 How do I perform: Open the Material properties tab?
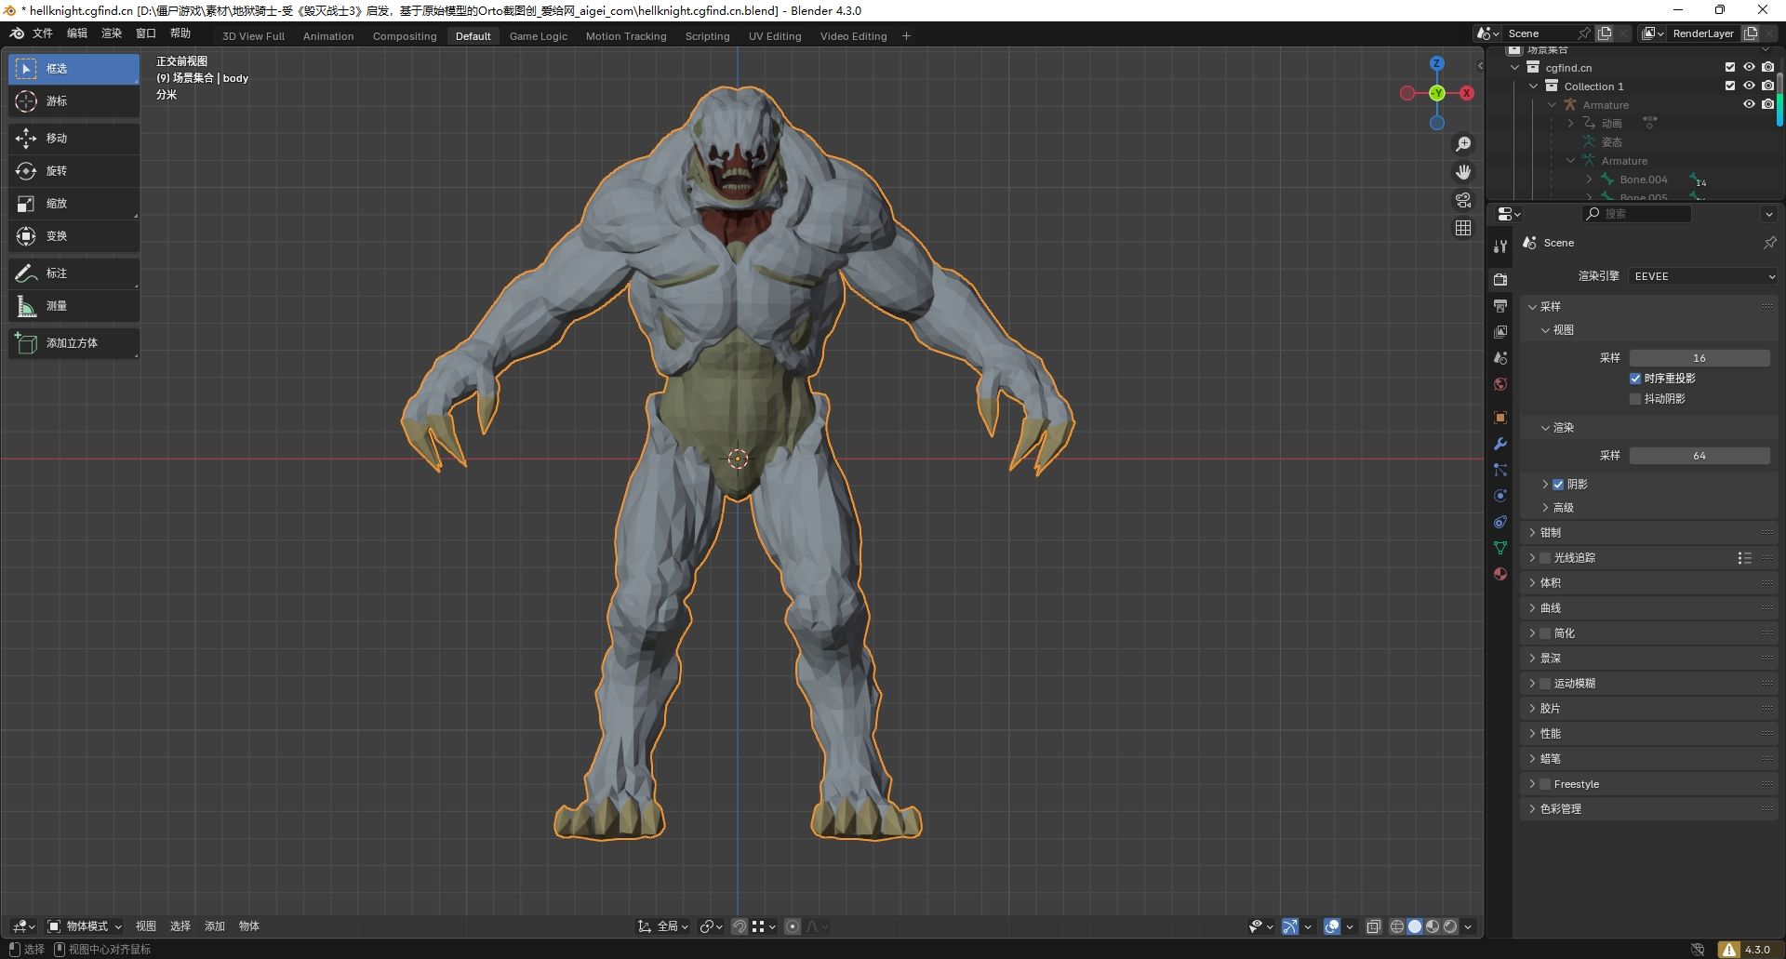pyautogui.click(x=1499, y=574)
